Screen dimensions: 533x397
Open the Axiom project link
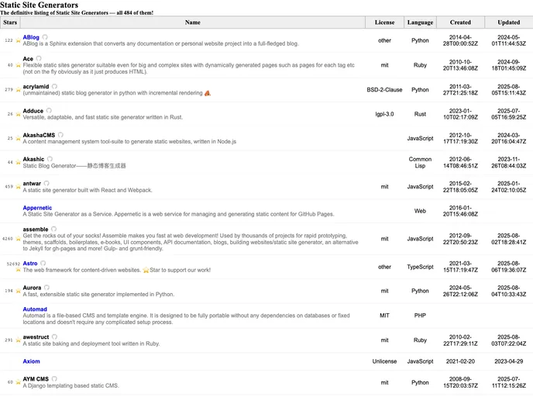pyautogui.click(x=31, y=361)
